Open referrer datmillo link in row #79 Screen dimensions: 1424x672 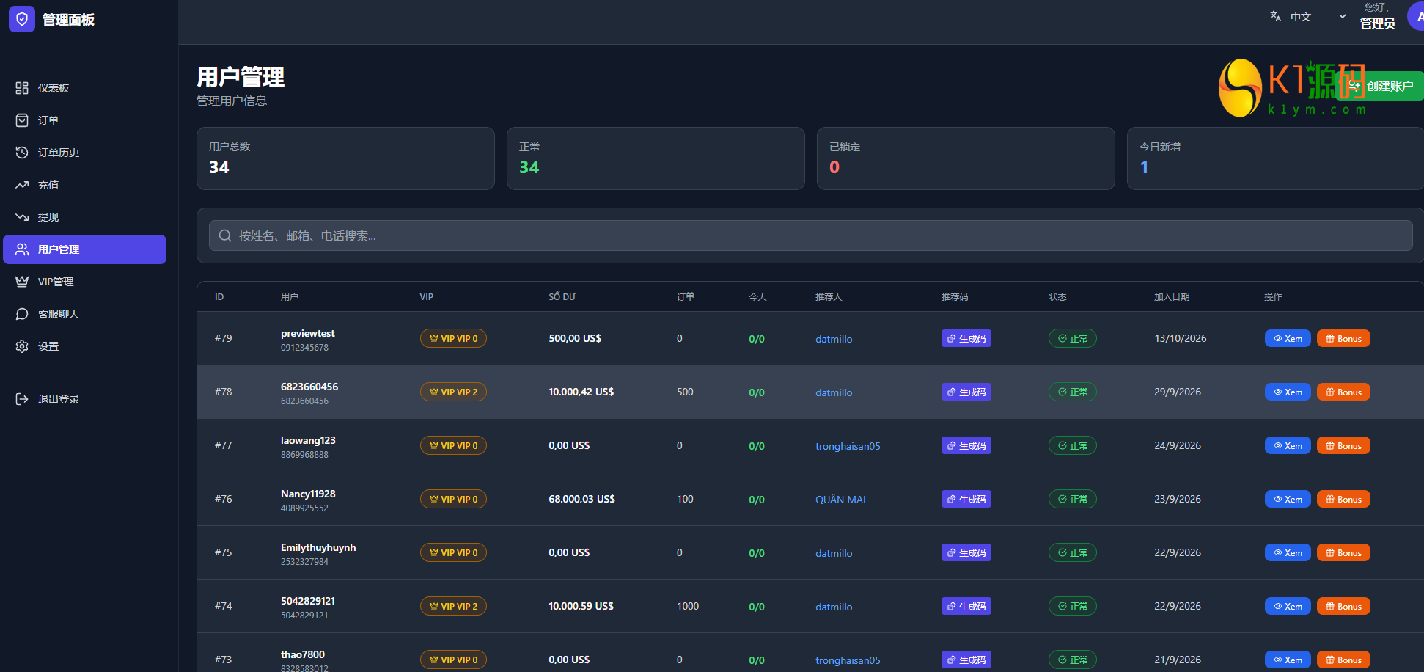coord(834,339)
